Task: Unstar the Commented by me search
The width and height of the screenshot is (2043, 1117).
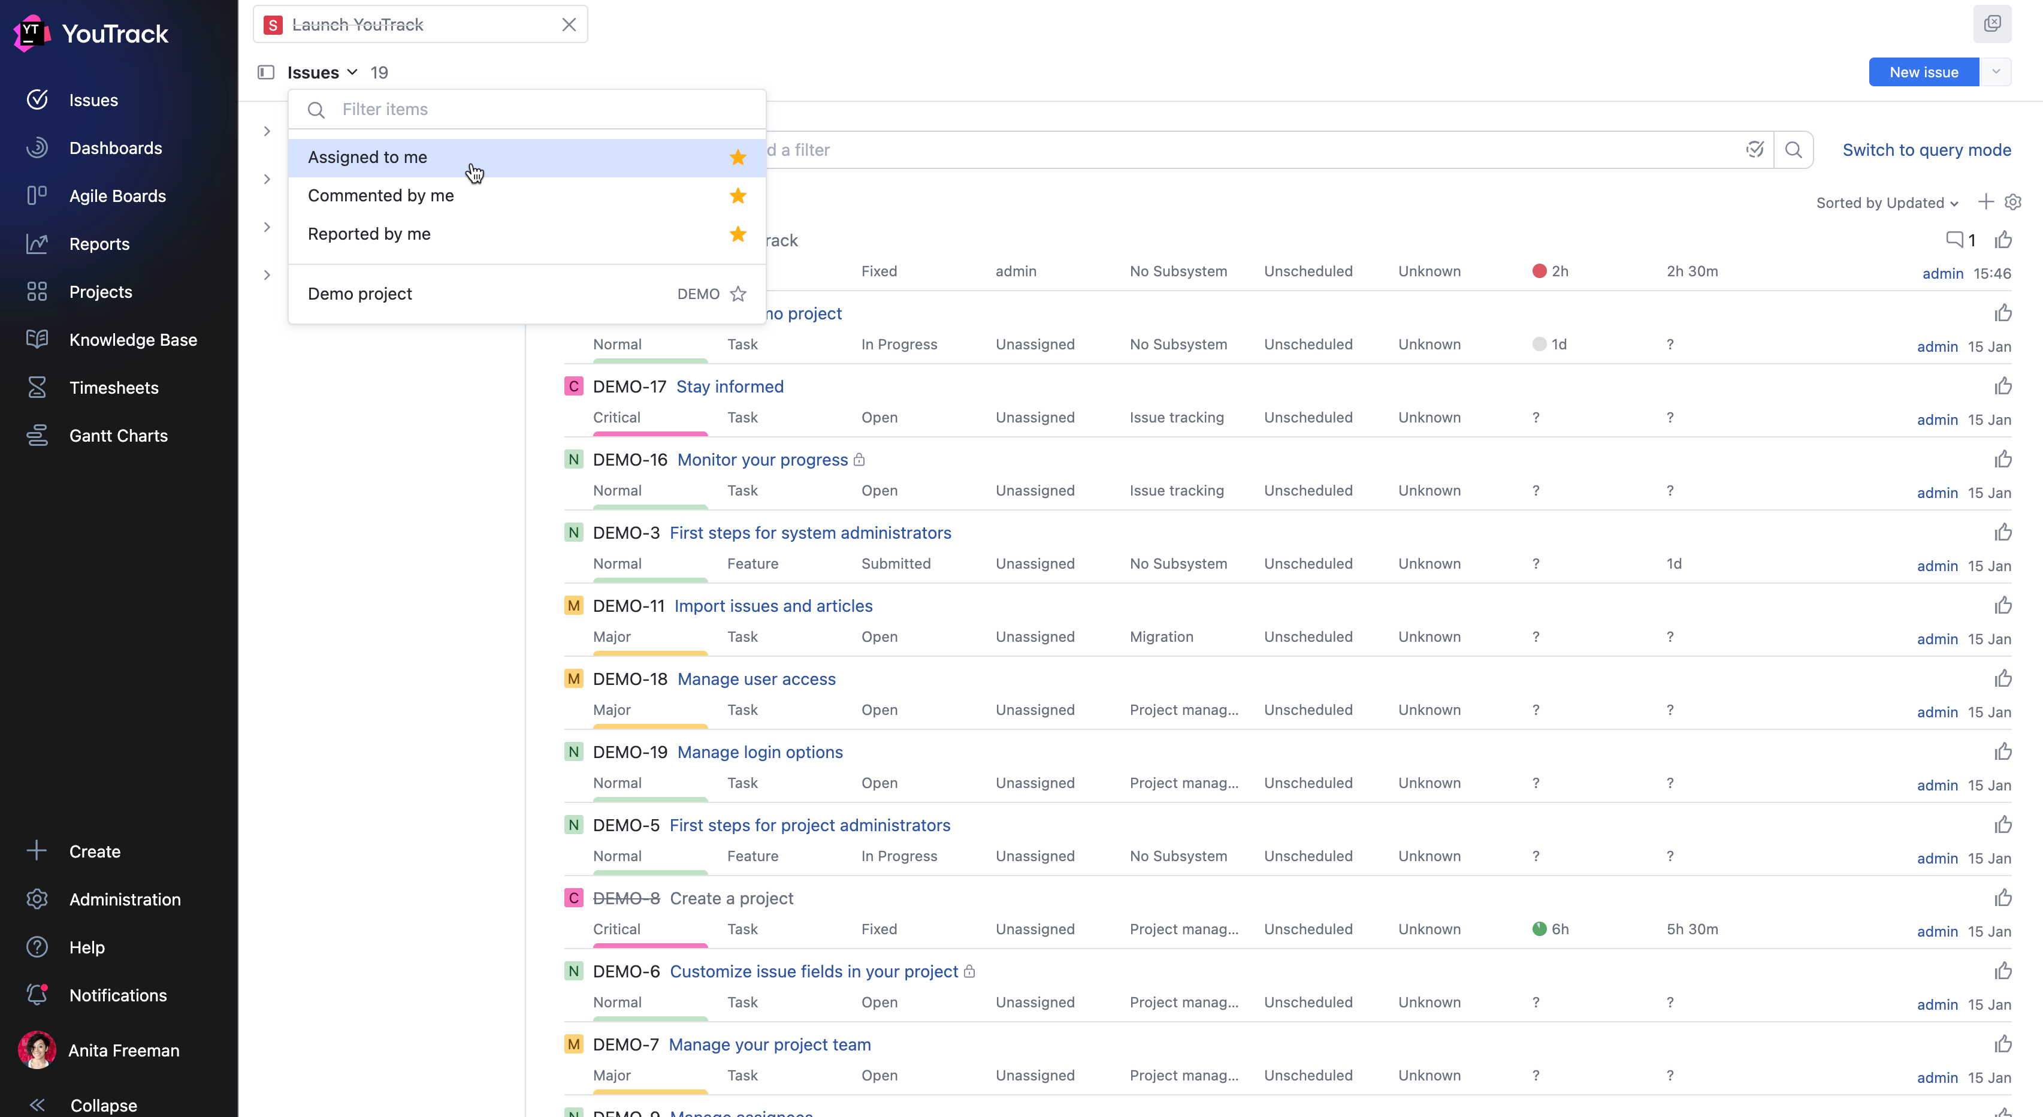Action: tap(738, 195)
